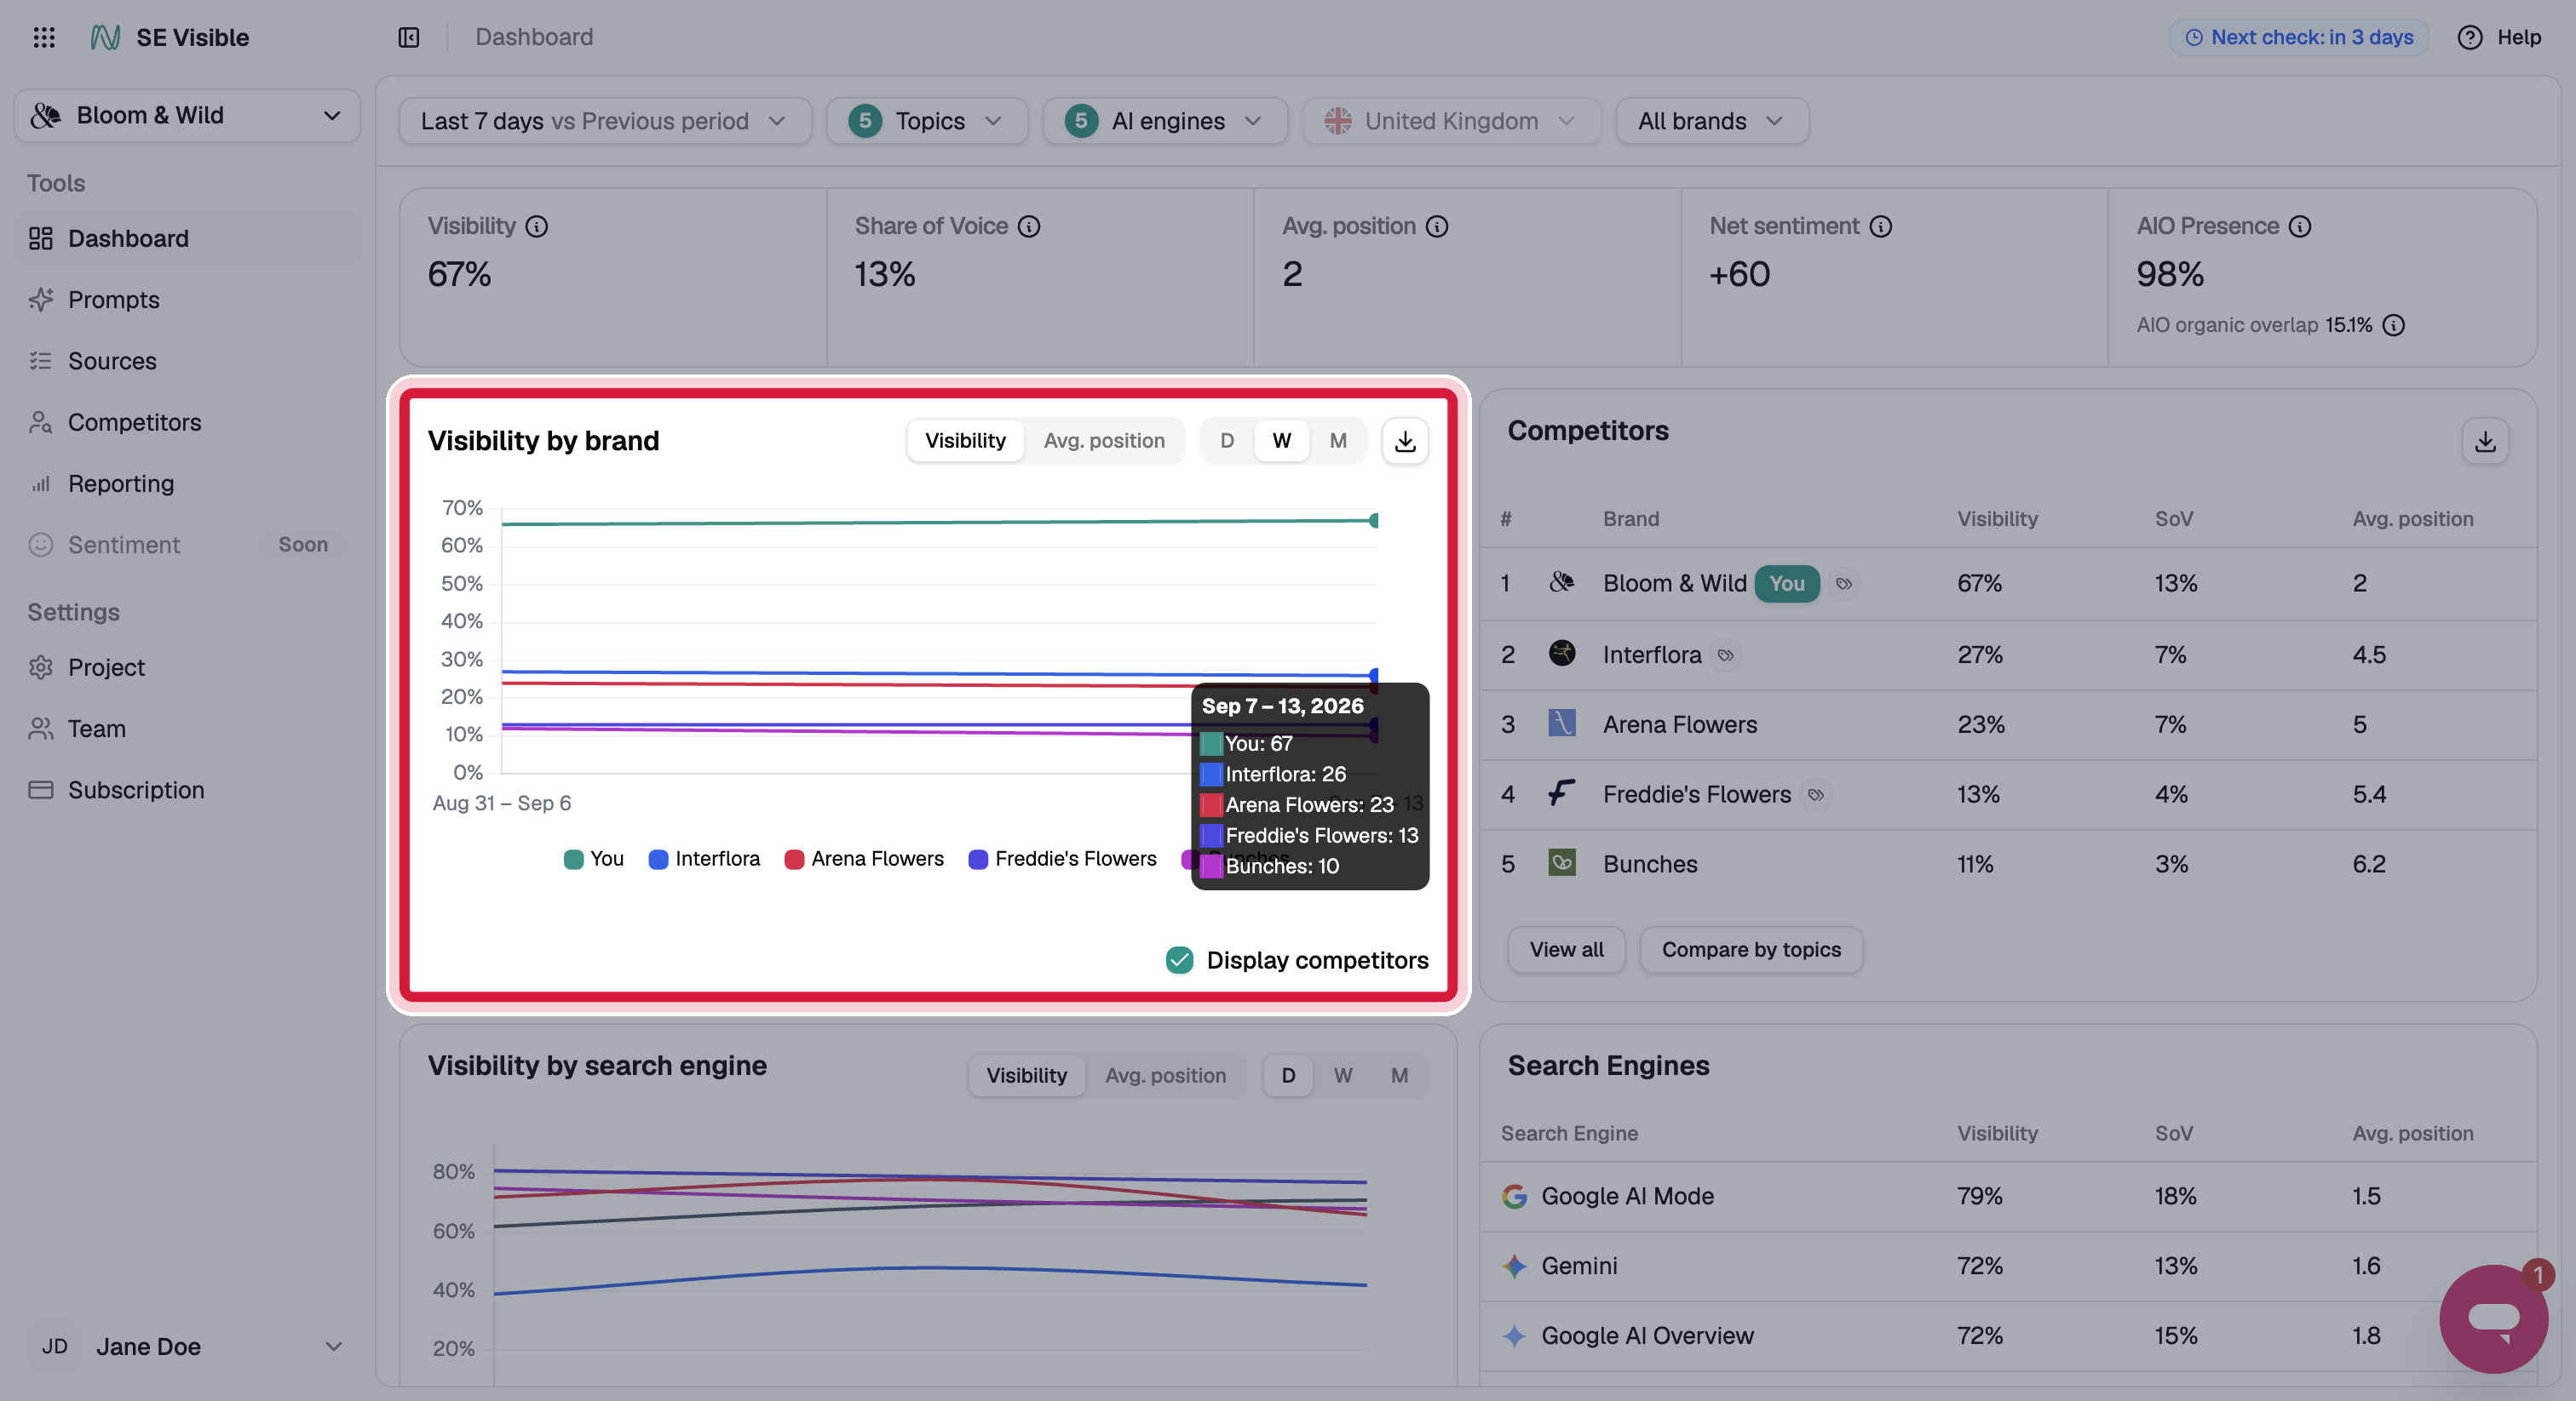
Task: Toggle You series in chart legend
Action: [x=593, y=860]
